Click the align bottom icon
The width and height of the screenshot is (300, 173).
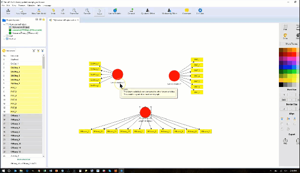pos(294,119)
